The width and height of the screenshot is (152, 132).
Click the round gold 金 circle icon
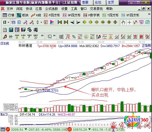(x=86, y=37)
